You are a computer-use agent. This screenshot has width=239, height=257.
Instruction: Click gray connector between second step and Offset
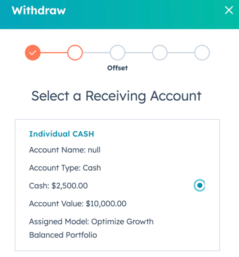tap(96, 53)
